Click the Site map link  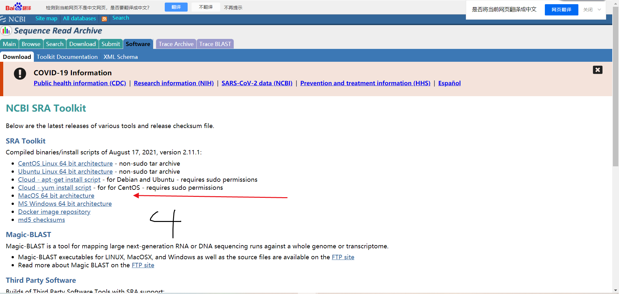46,18
